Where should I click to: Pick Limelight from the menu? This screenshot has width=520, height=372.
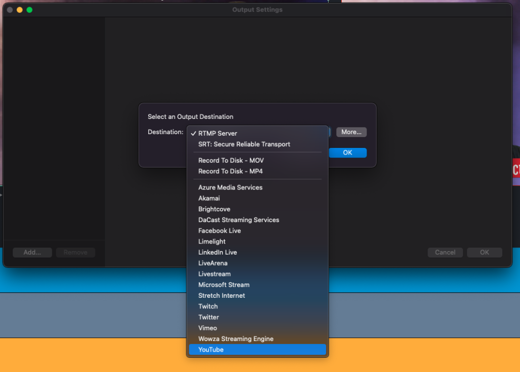coord(257,241)
